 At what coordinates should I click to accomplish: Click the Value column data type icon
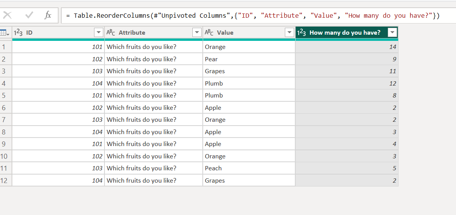pos(209,33)
